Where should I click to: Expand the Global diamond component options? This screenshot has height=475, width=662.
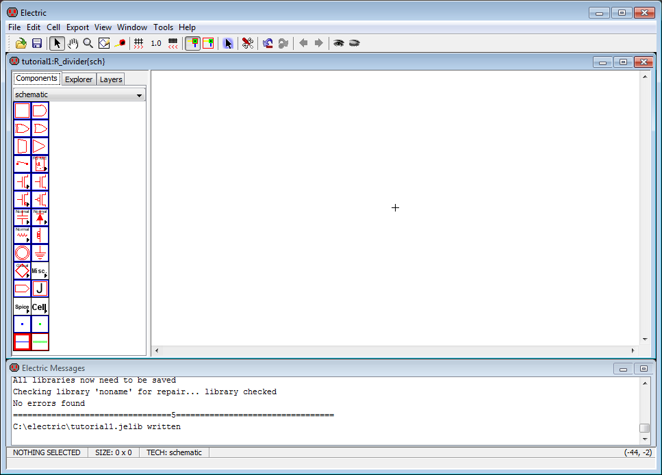(23, 270)
